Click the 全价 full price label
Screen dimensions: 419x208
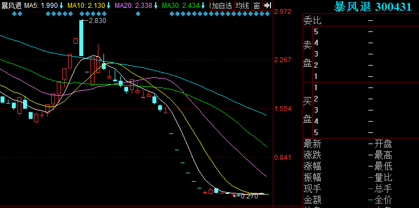[x=383, y=200]
